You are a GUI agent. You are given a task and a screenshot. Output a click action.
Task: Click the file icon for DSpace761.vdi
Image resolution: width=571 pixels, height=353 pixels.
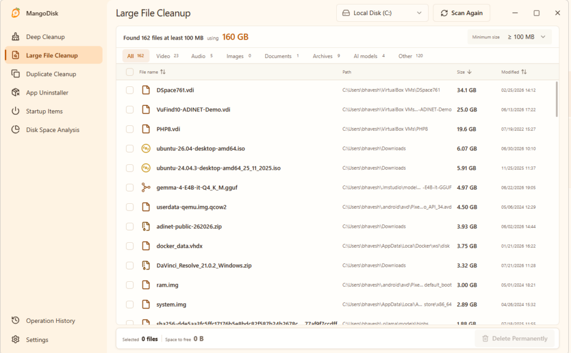(146, 90)
